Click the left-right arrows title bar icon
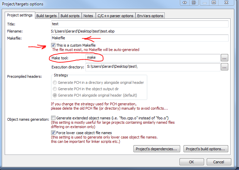Image resolution: width=239 pixels, height=170 pixels. 185,3
